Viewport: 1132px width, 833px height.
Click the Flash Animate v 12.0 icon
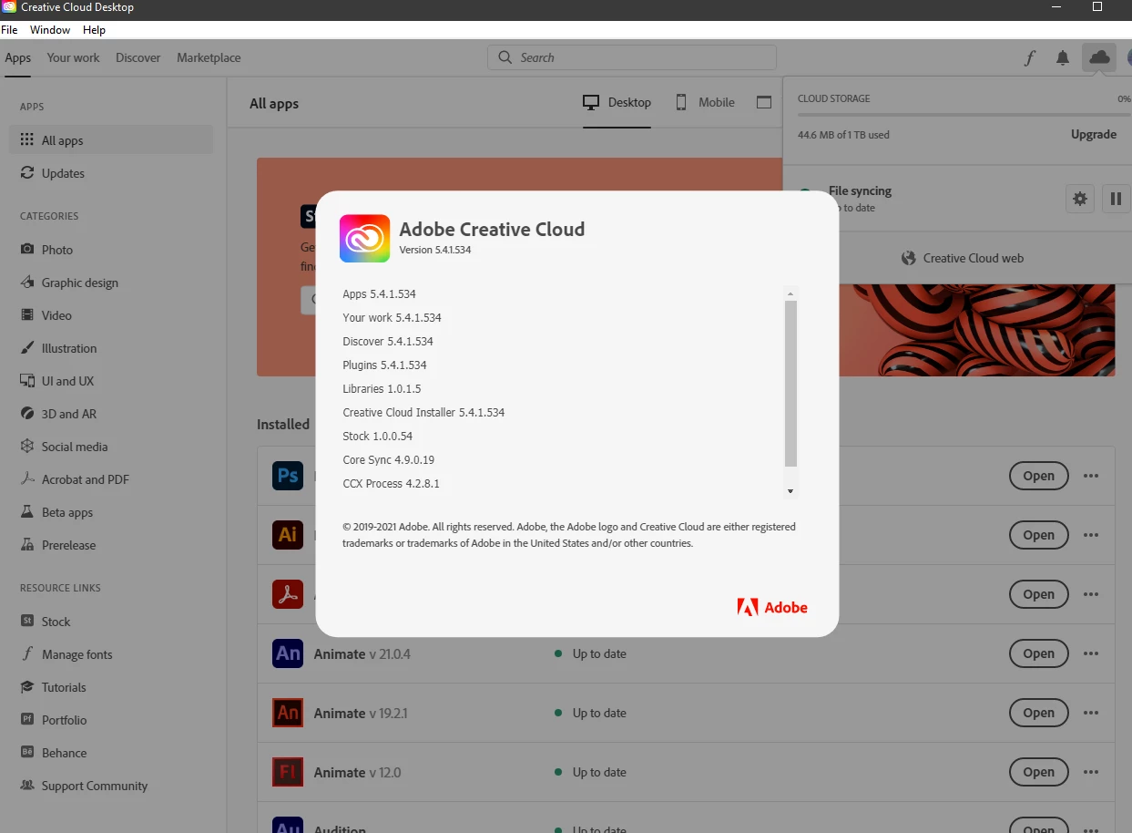[288, 772]
